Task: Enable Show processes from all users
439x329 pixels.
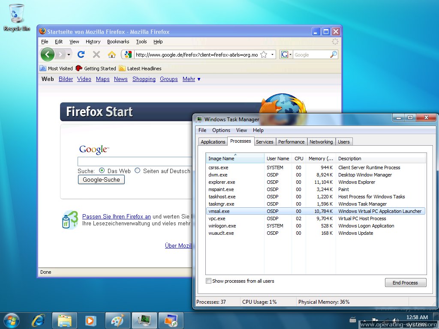Action: coord(209,281)
